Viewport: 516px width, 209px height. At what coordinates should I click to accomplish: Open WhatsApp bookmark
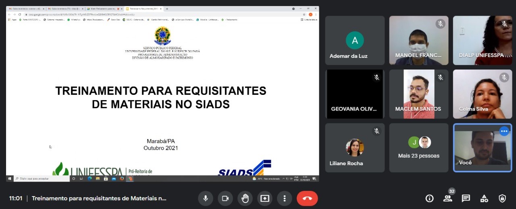(x=74, y=20)
